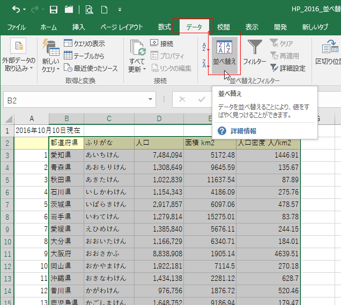This screenshot has height=305, width=341.
Task: Click the Undo arrow icon
Action: [16, 9]
